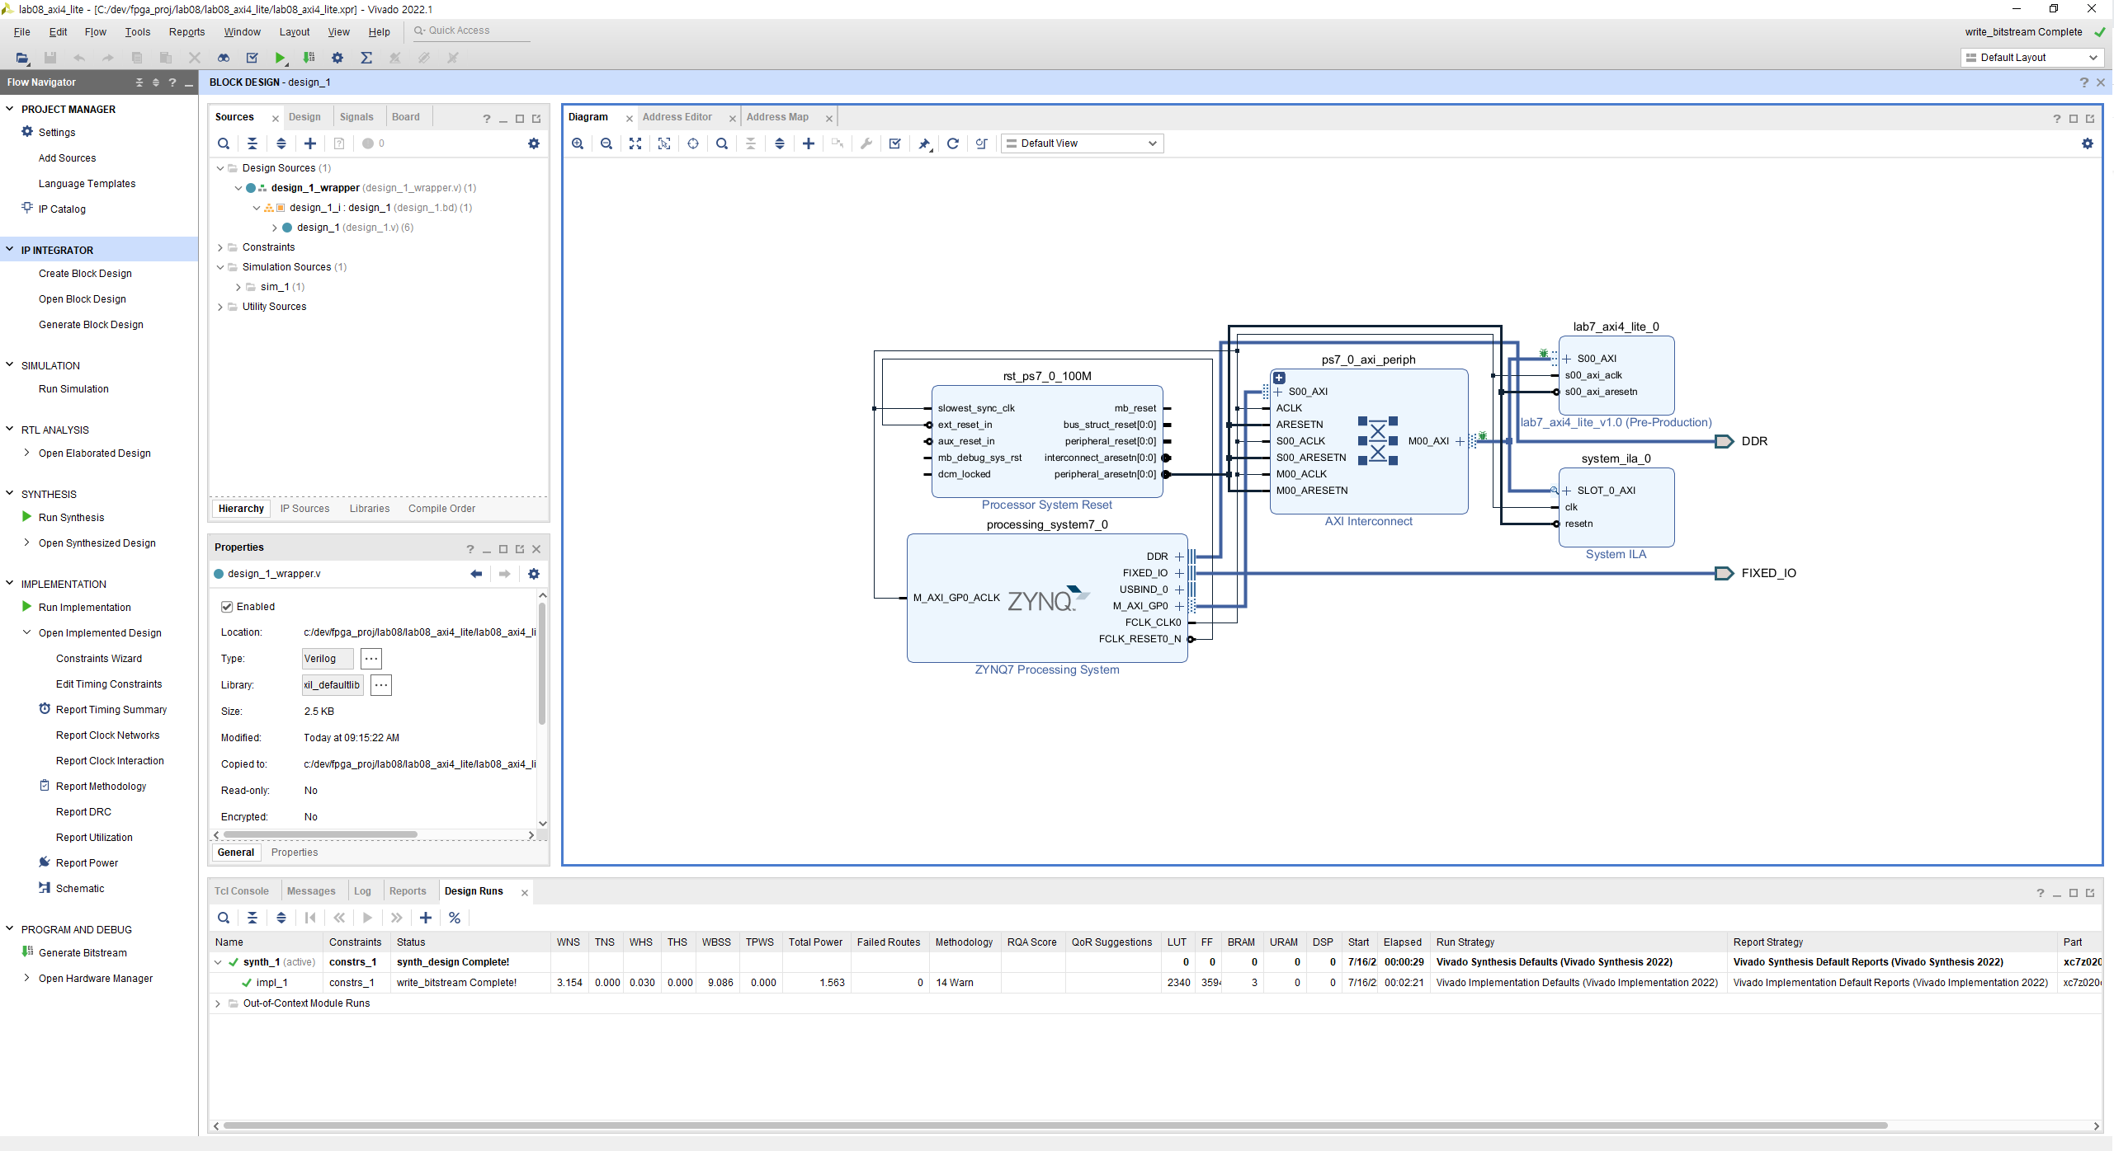
Task: Switch to the Tcl Console tab
Action: (242, 891)
